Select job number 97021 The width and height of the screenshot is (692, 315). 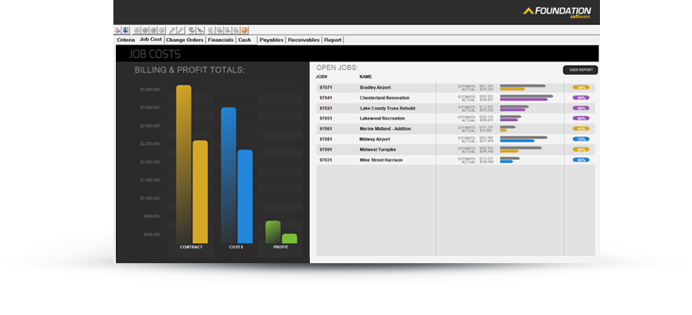coord(325,109)
